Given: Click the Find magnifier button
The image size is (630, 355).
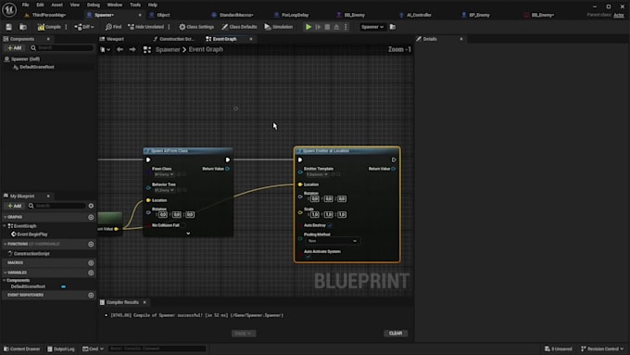Looking at the screenshot, I should pyautogui.click(x=113, y=27).
